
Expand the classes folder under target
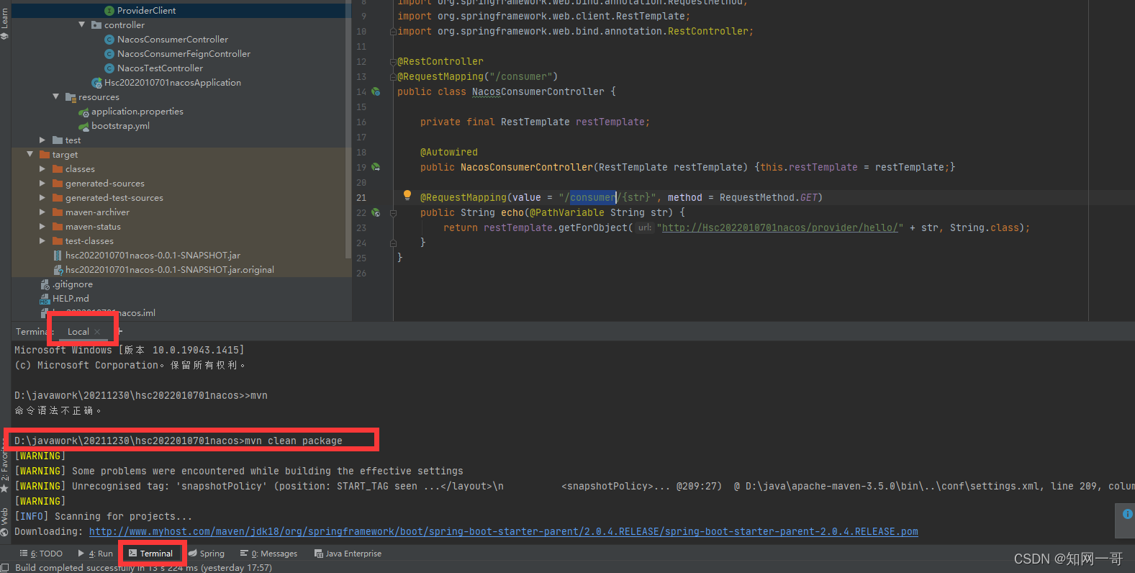pos(42,169)
